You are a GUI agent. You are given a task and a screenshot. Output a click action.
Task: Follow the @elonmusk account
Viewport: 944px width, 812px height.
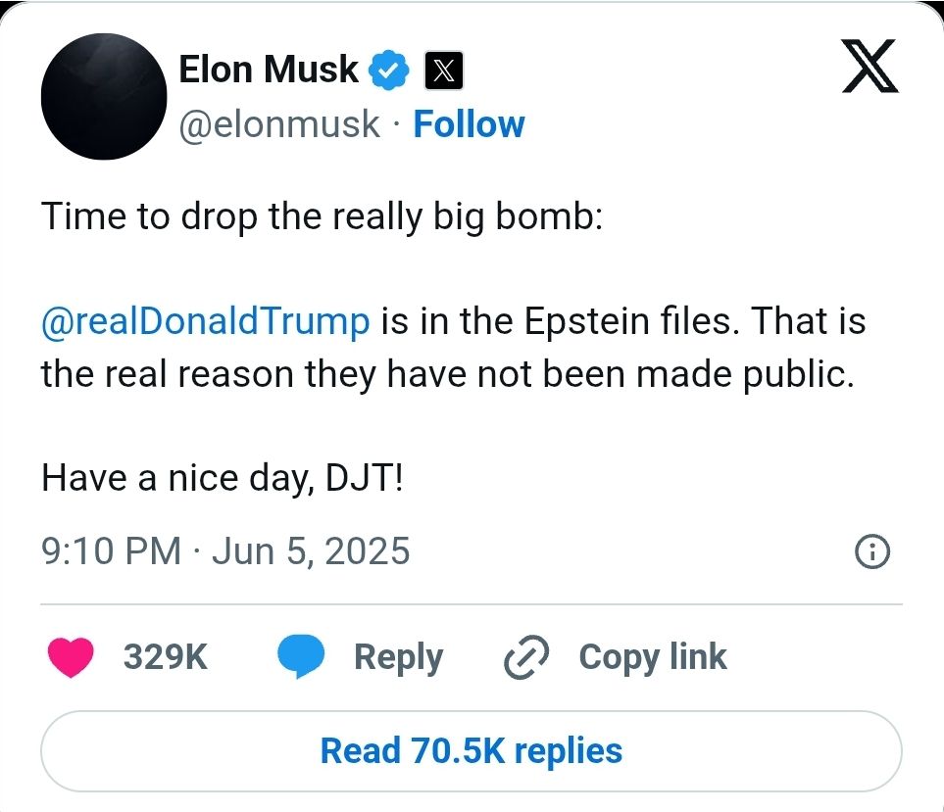tap(469, 124)
